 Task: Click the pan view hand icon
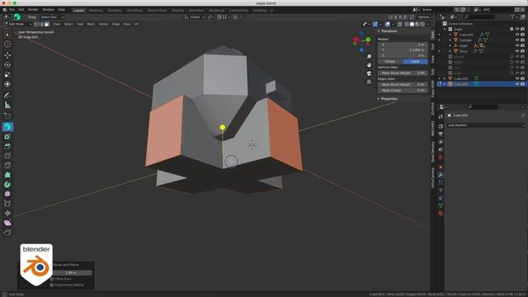click(x=369, y=65)
